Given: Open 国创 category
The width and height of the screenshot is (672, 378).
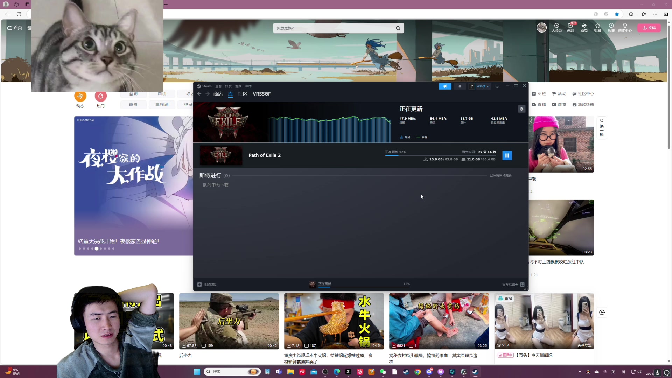Looking at the screenshot, I should click(x=162, y=94).
